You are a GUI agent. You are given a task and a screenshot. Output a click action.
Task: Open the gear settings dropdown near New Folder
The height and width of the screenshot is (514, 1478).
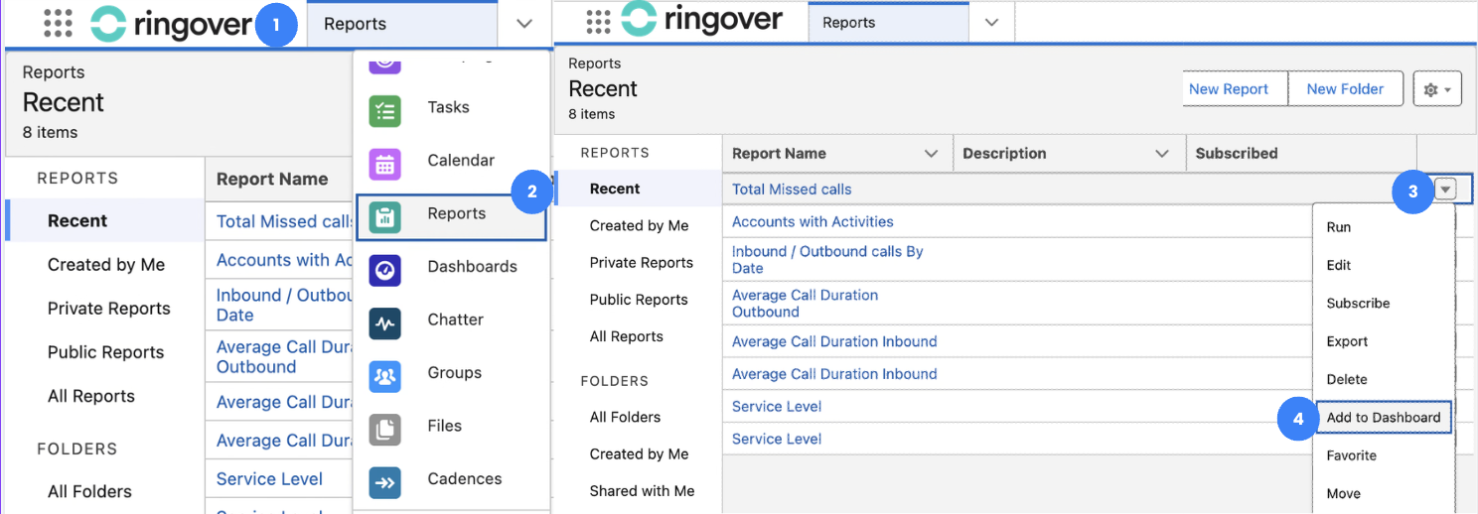[x=1436, y=89]
